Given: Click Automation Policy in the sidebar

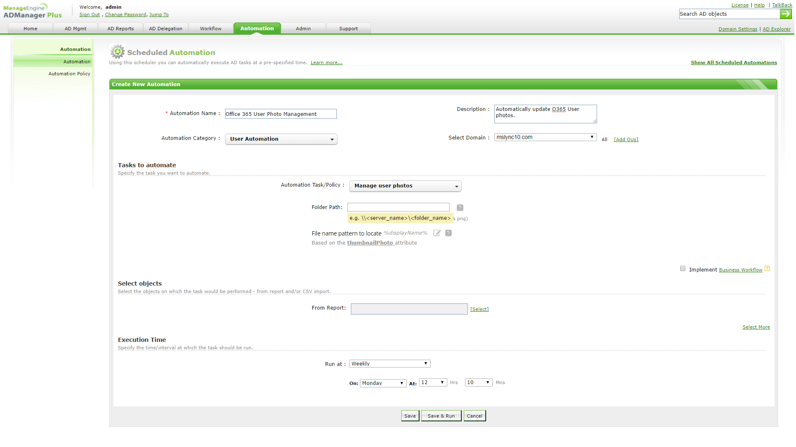Looking at the screenshot, I should coord(70,74).
